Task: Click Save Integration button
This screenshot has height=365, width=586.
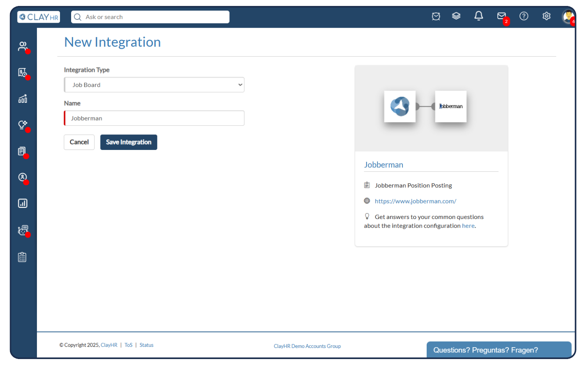Action: (x=129, y=142)
